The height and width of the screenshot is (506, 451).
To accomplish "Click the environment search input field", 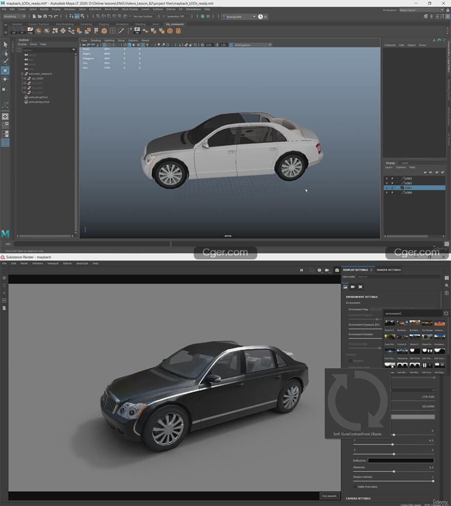I will [413, 313].
